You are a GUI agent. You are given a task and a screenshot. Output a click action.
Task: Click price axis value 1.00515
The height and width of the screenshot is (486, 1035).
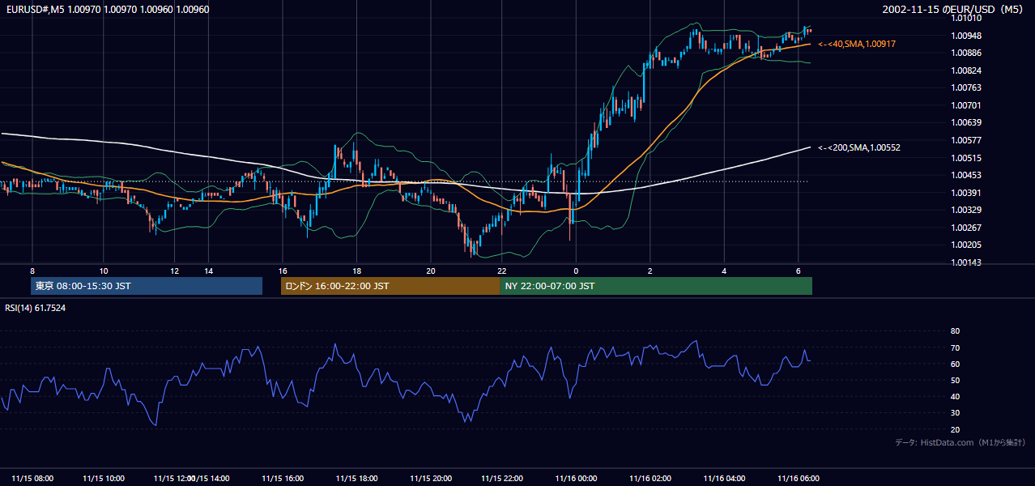966,158
